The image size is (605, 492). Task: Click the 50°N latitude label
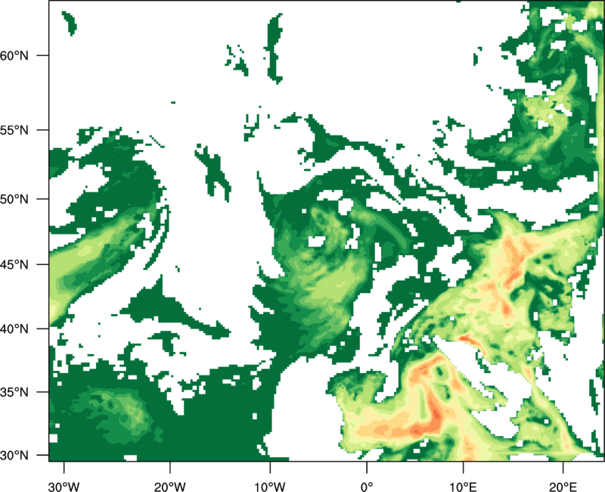click(14, 199)
